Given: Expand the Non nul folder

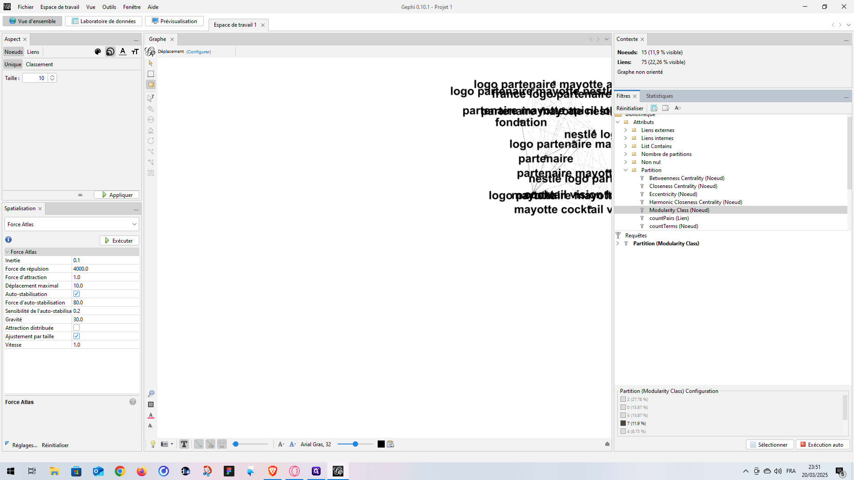Looking at the screenshot, I should pos(626,162).
